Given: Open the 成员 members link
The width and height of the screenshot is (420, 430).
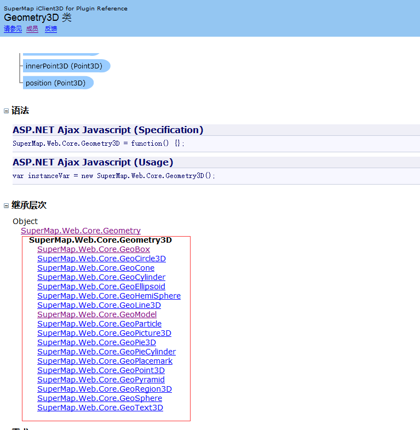Looking at the screenshot, I should point(32,29).
